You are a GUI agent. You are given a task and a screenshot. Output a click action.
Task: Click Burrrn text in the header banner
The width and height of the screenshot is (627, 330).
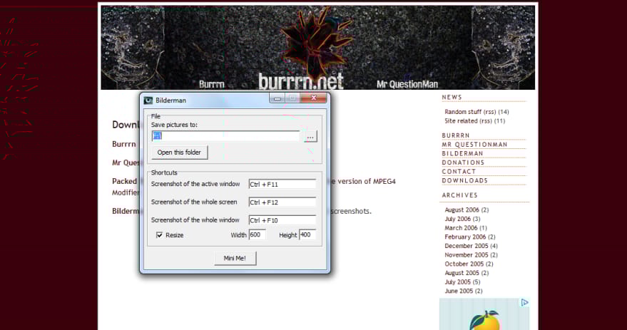click(212, 85)
